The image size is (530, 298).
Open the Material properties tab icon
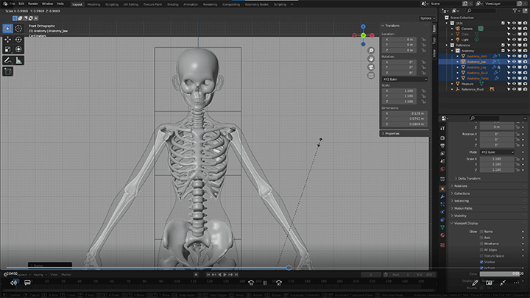[x=442, y=235]
